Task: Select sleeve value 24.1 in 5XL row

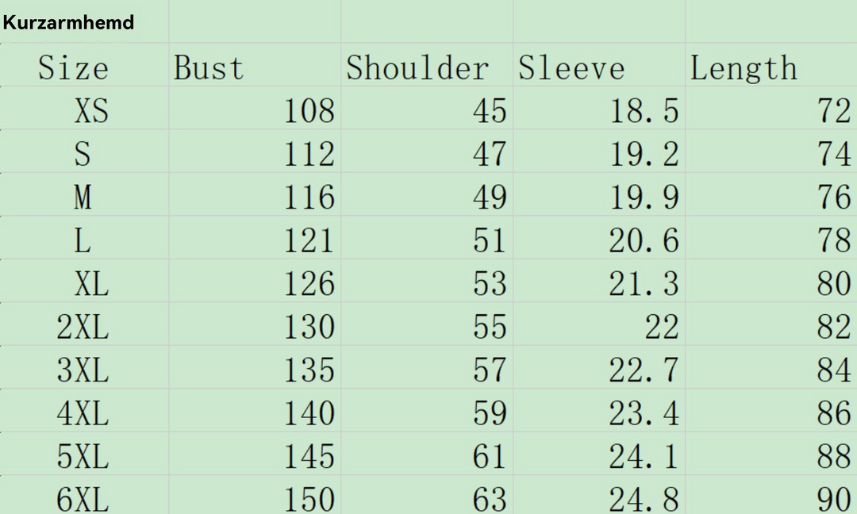Action: point(599,454)
